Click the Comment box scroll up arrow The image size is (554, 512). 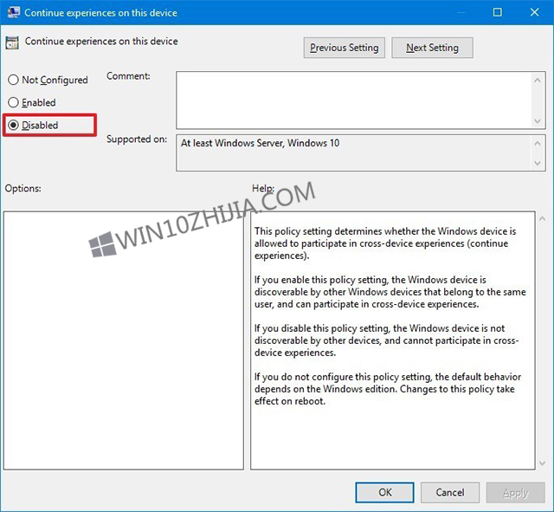tap(538, 81)
